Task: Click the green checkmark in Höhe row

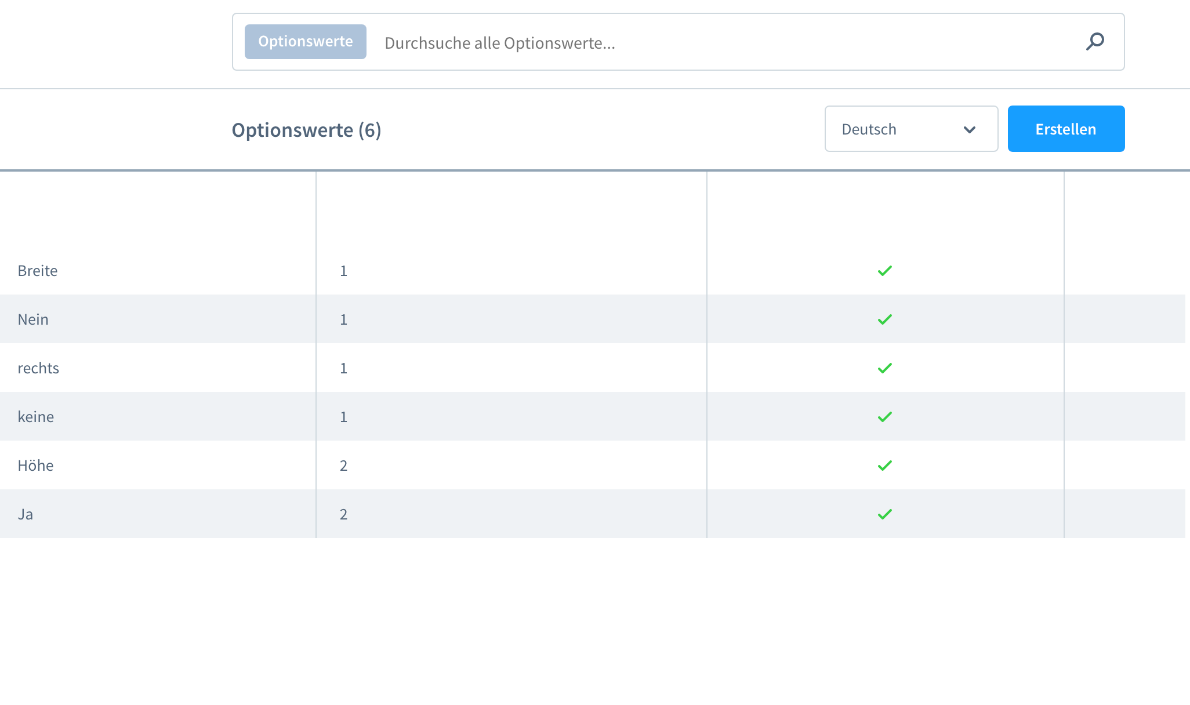Action: tap(885, 466)
